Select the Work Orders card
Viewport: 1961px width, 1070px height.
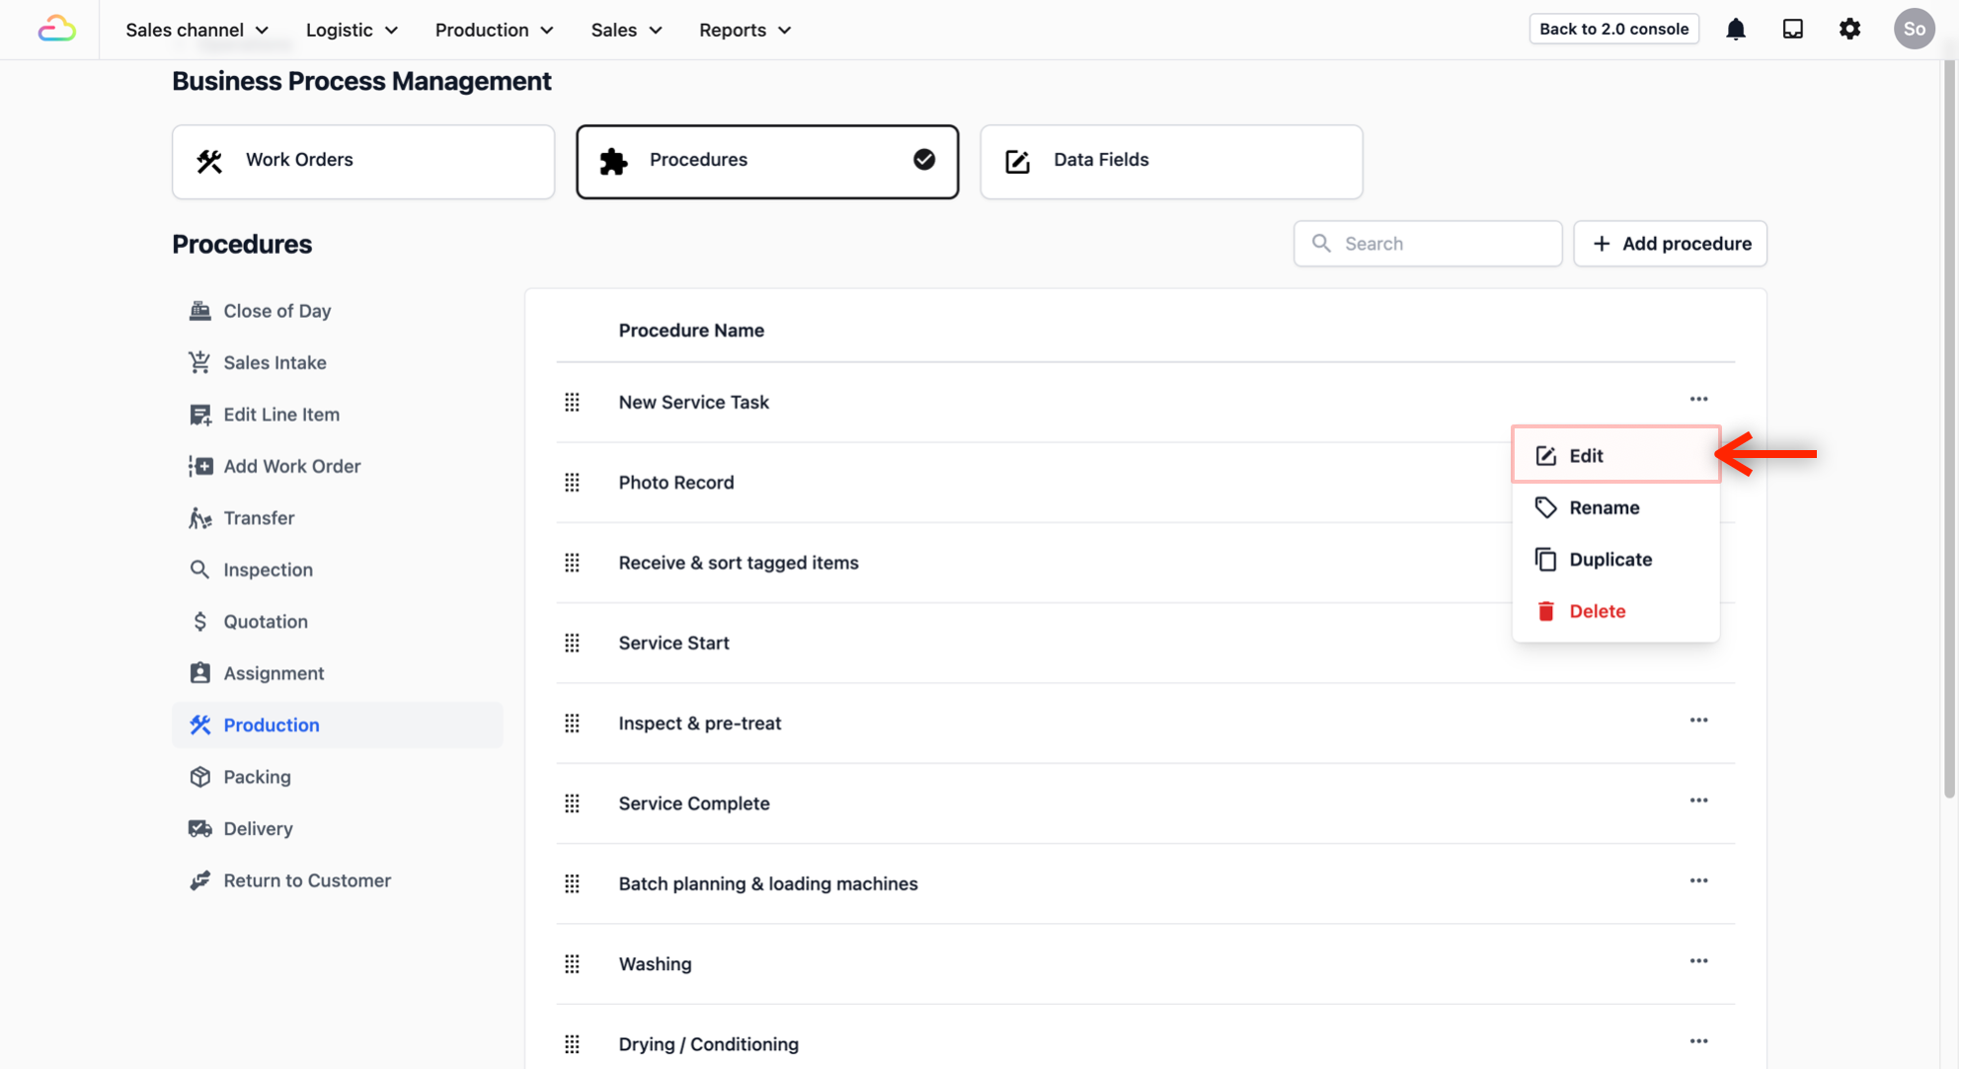point(362,161)
